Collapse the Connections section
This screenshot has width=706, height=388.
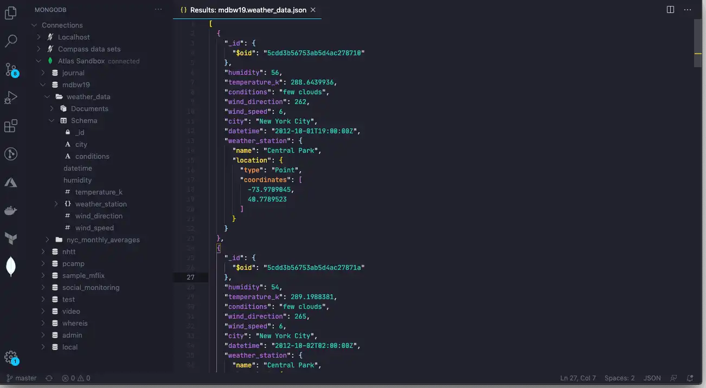tap(34, 25)
